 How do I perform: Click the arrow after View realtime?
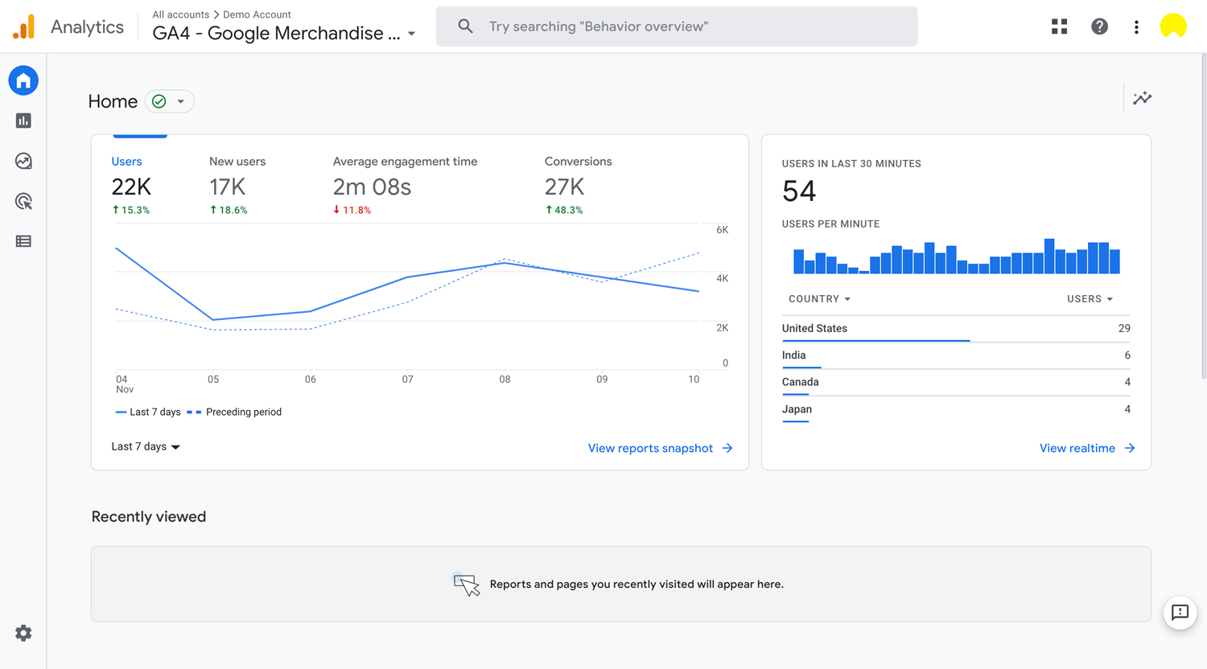(1130, 448)
